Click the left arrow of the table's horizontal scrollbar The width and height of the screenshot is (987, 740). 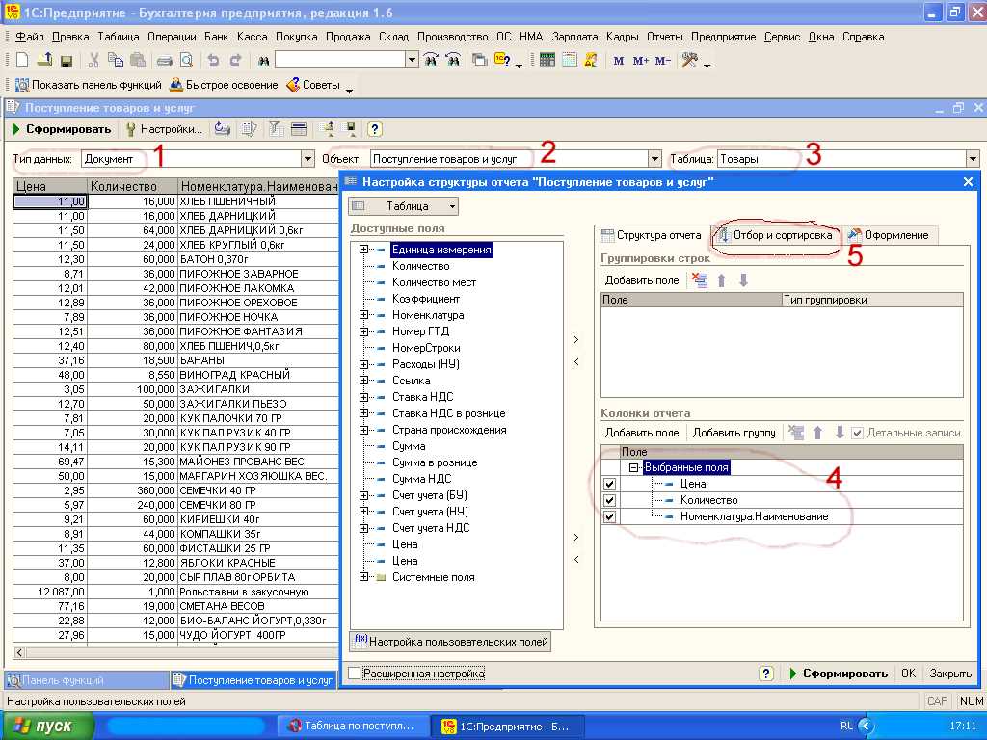click(x=19, y=652)
